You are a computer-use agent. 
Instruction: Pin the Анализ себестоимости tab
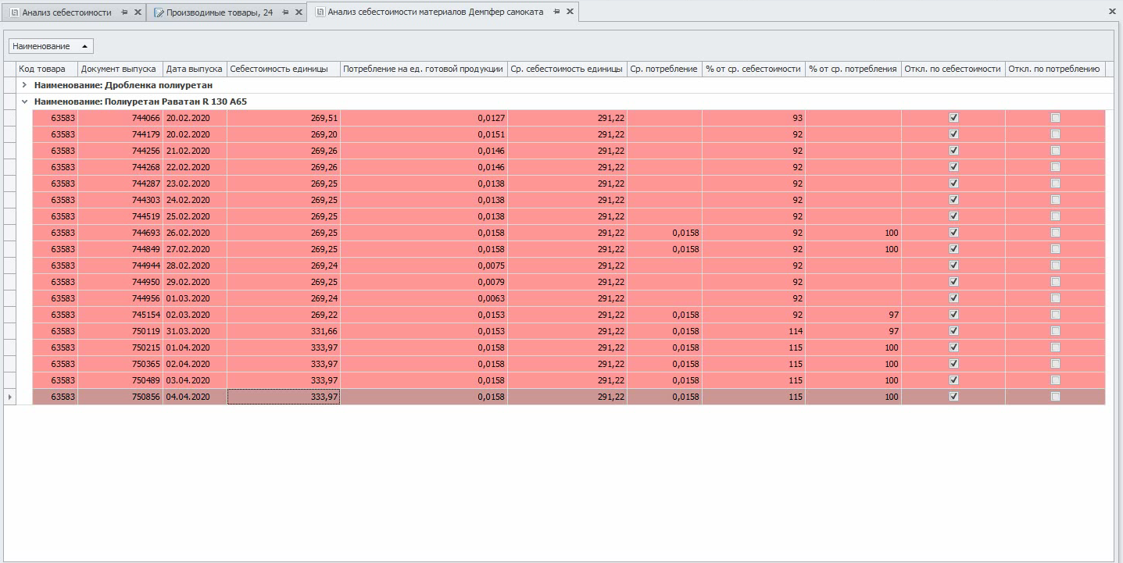(x=125, y=12)
